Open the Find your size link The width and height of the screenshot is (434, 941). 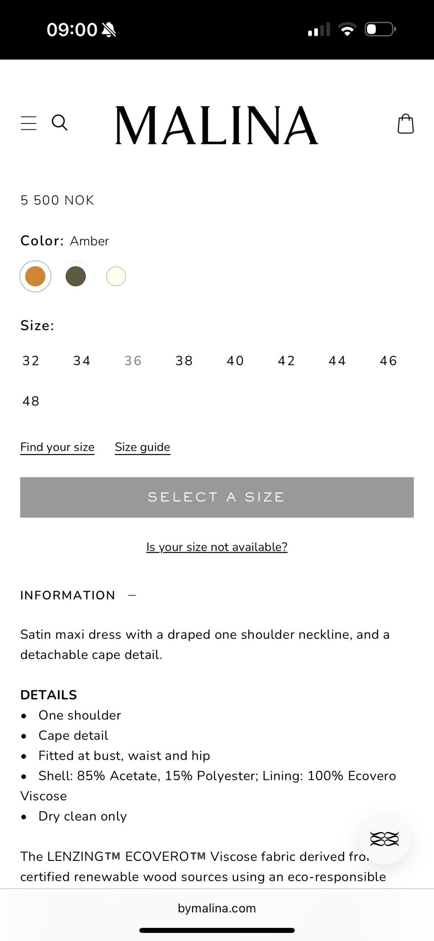tap(57, 447)
